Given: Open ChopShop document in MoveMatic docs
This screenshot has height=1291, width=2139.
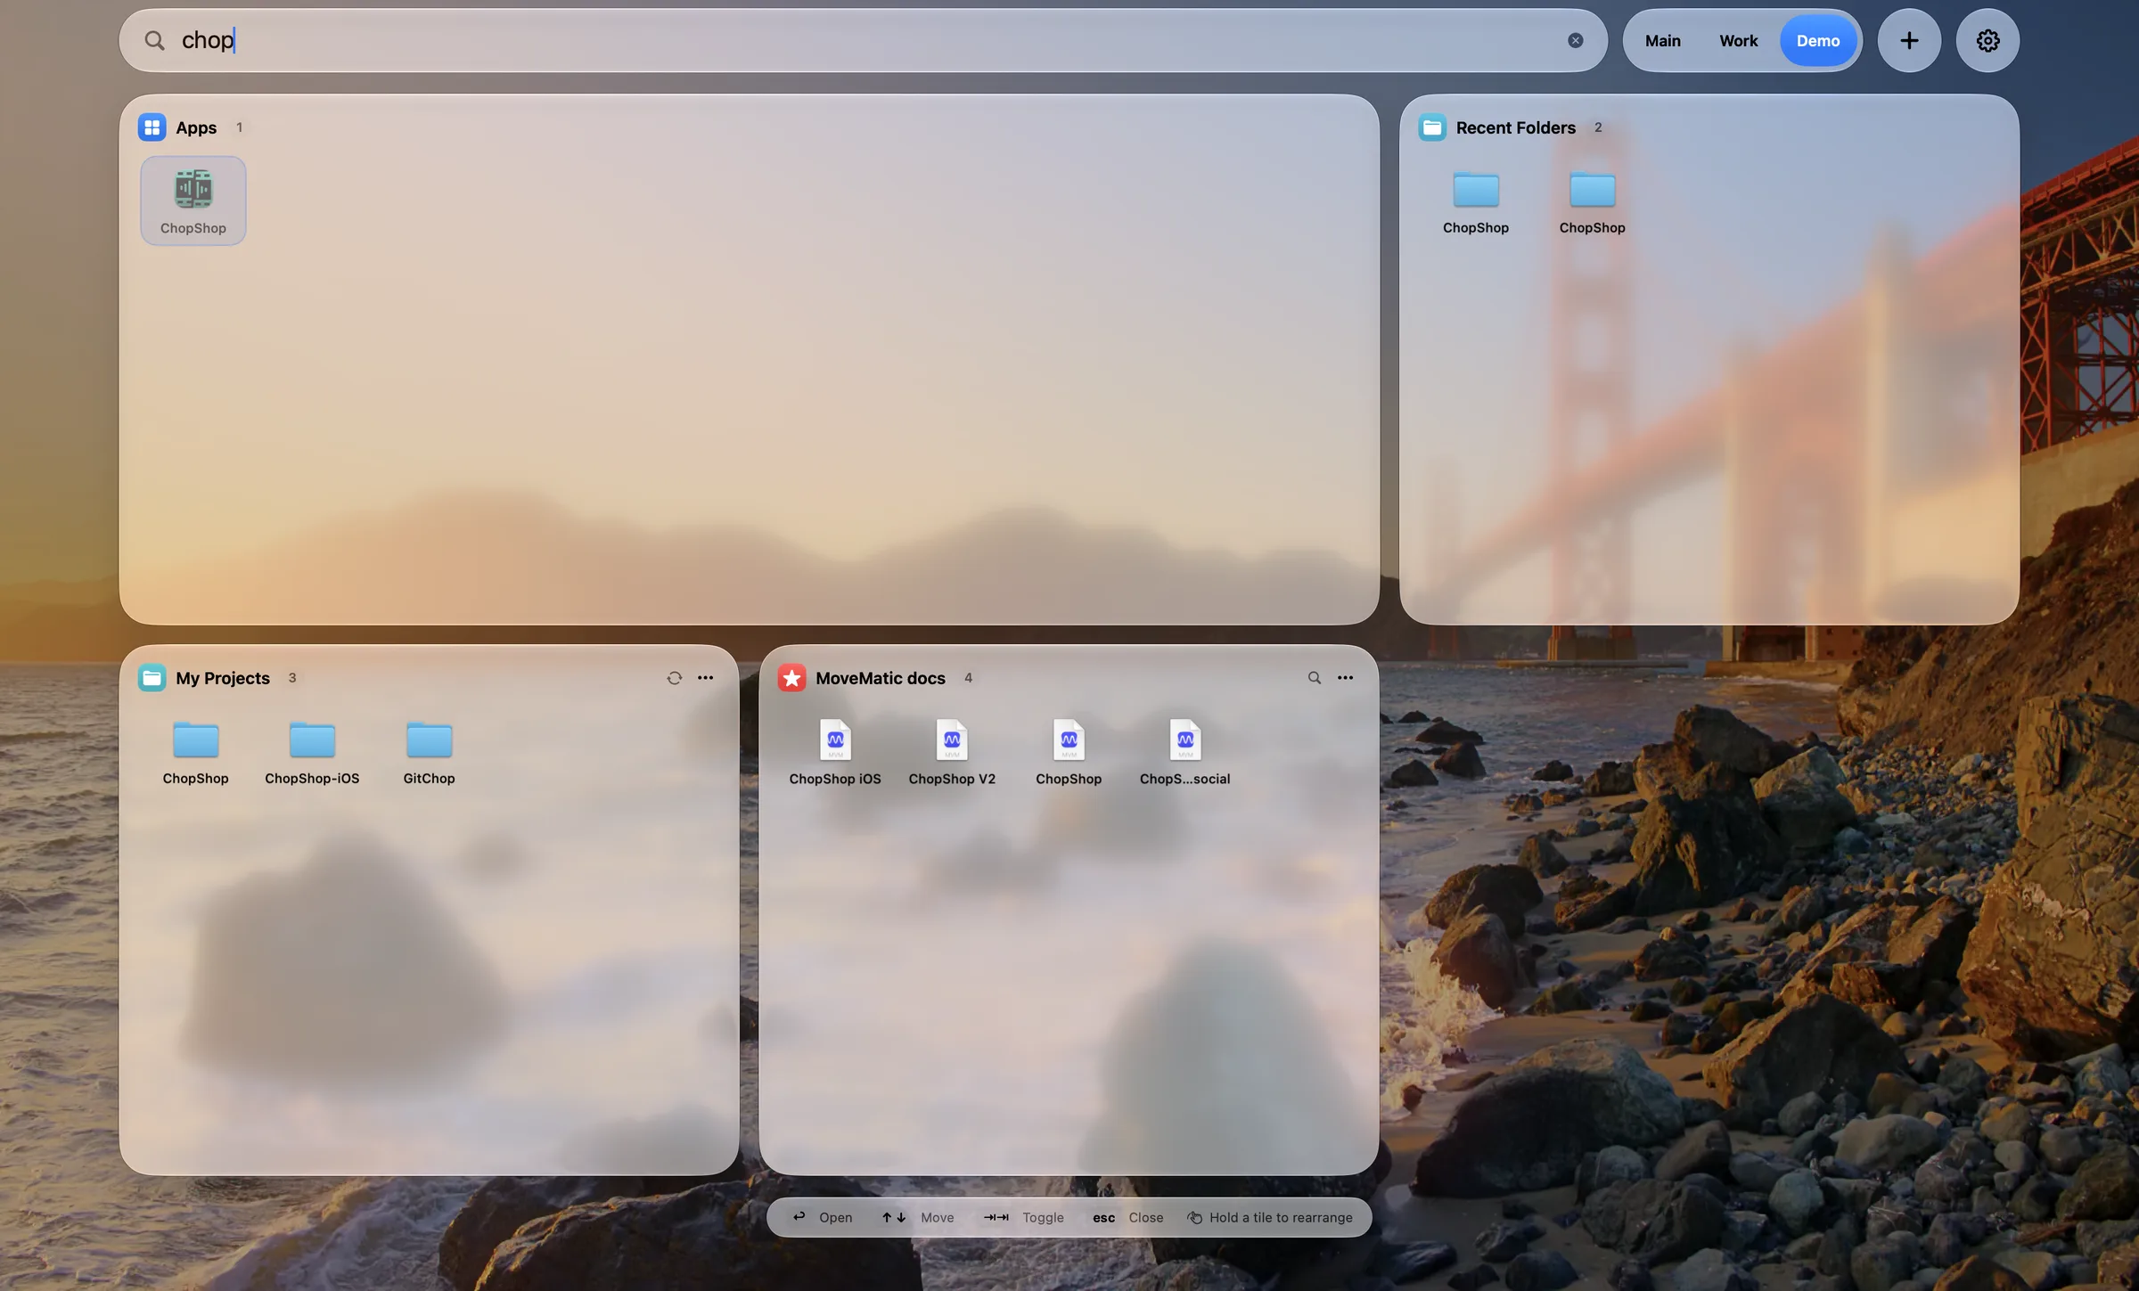Looking at the screenshot, I should coord(1069,753).
